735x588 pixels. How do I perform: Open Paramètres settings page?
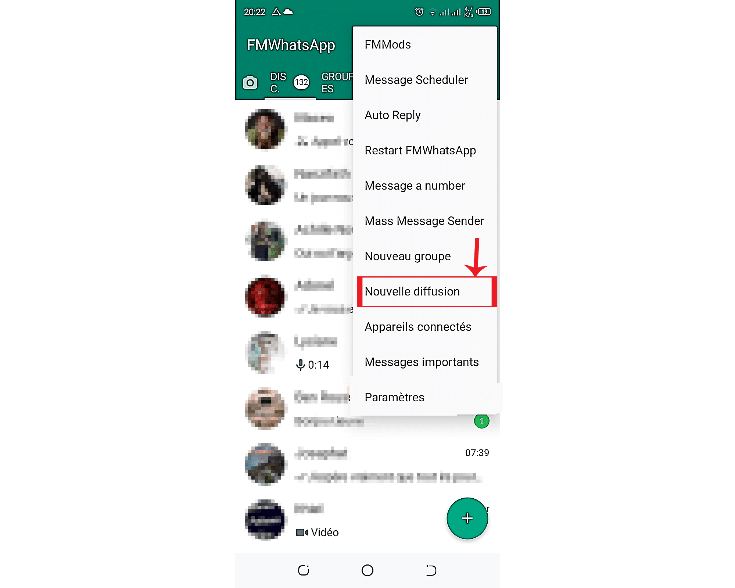[x=395, y=397]
